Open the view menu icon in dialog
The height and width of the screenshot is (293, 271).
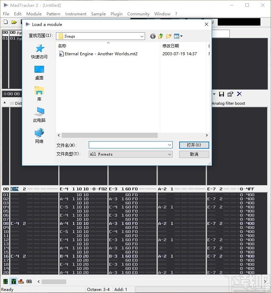tap(178, 36)
